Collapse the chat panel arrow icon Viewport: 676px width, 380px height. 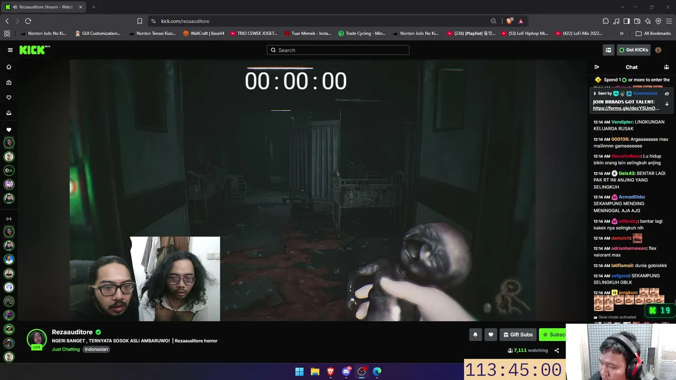click(597, 67)
